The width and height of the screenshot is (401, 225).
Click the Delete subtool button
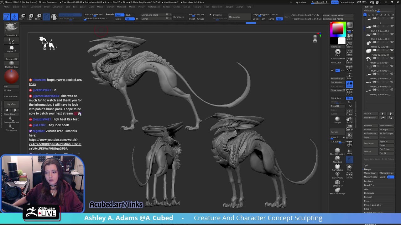point(370,151)
